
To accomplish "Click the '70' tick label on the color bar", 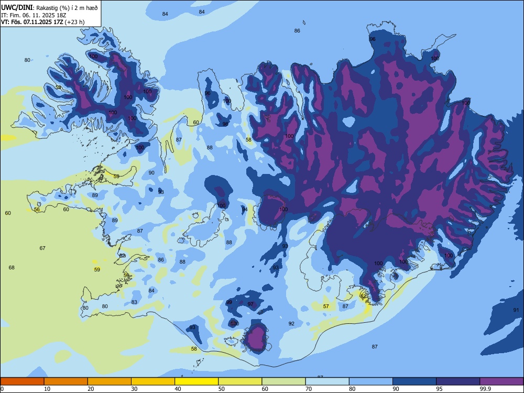I will pos(309,389).
